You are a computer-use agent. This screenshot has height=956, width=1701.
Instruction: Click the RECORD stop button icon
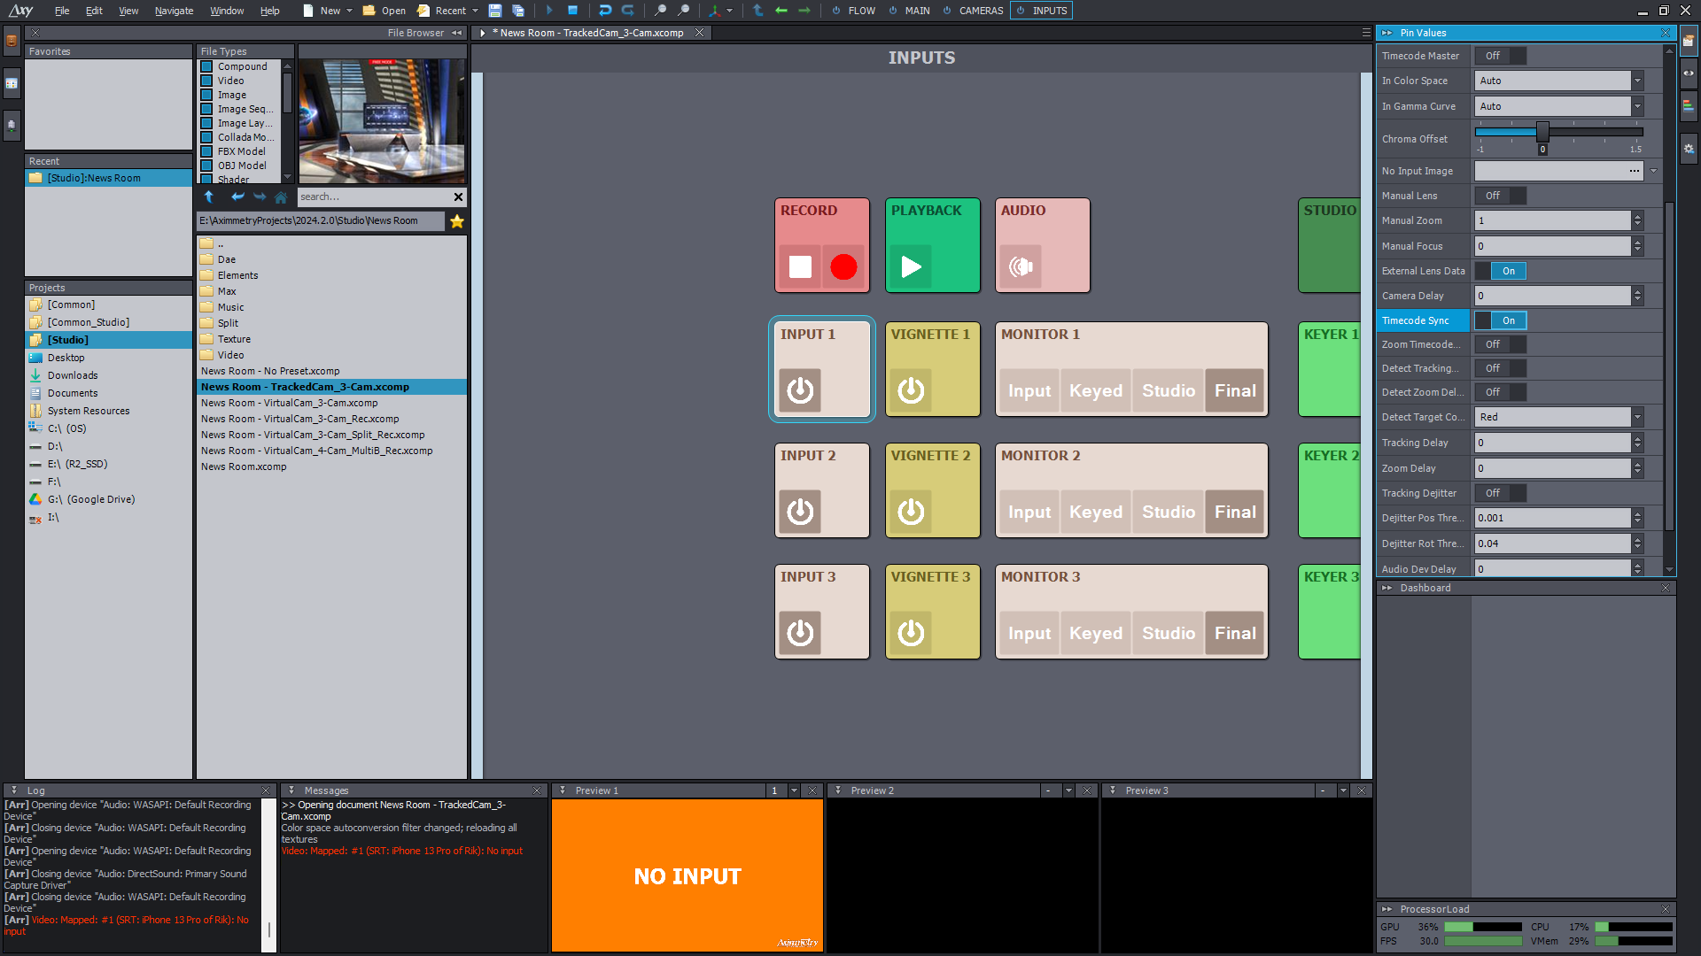pyautogui.click(x=800, y=266)
